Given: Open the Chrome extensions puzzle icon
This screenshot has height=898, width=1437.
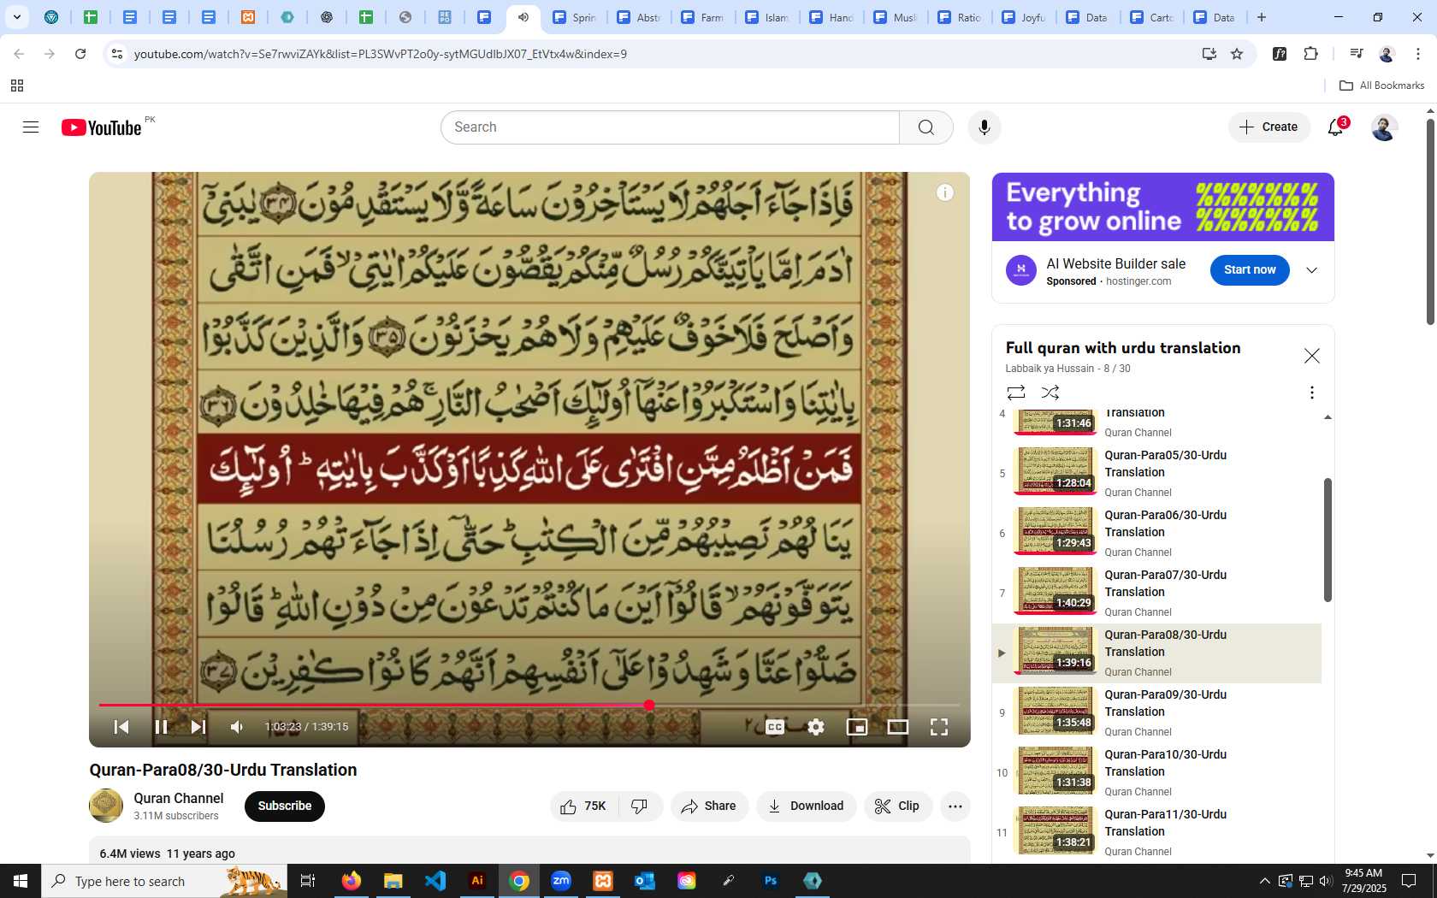Looking at the screenshot, I should click(1310, 54).
